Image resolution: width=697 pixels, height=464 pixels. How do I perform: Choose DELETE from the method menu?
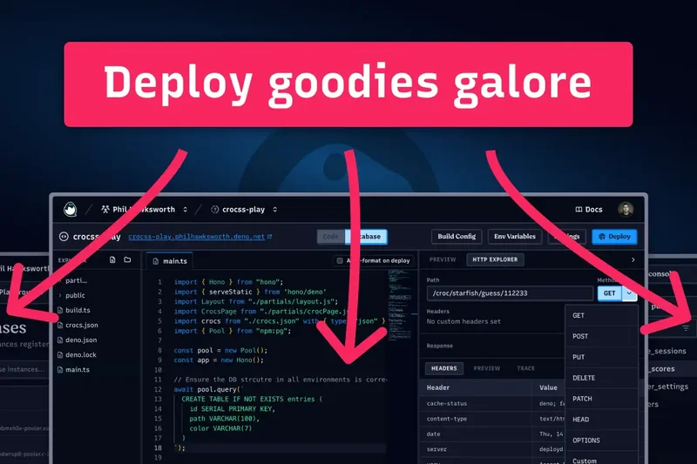click(601, 378)
